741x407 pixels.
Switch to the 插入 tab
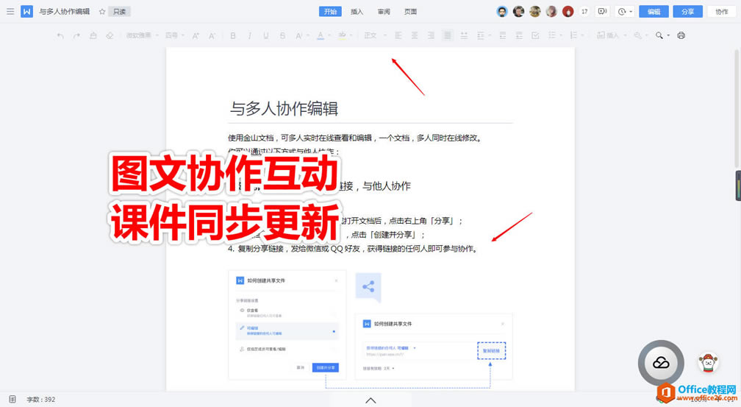point(357,11)
